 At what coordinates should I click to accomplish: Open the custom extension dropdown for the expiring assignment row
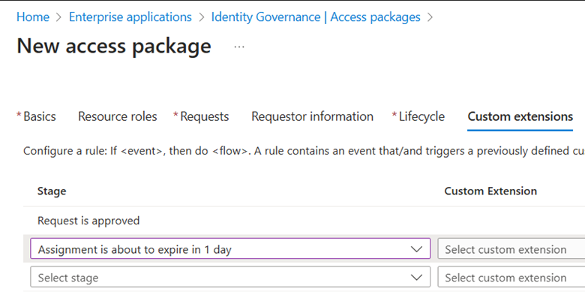tap(510, 249)
